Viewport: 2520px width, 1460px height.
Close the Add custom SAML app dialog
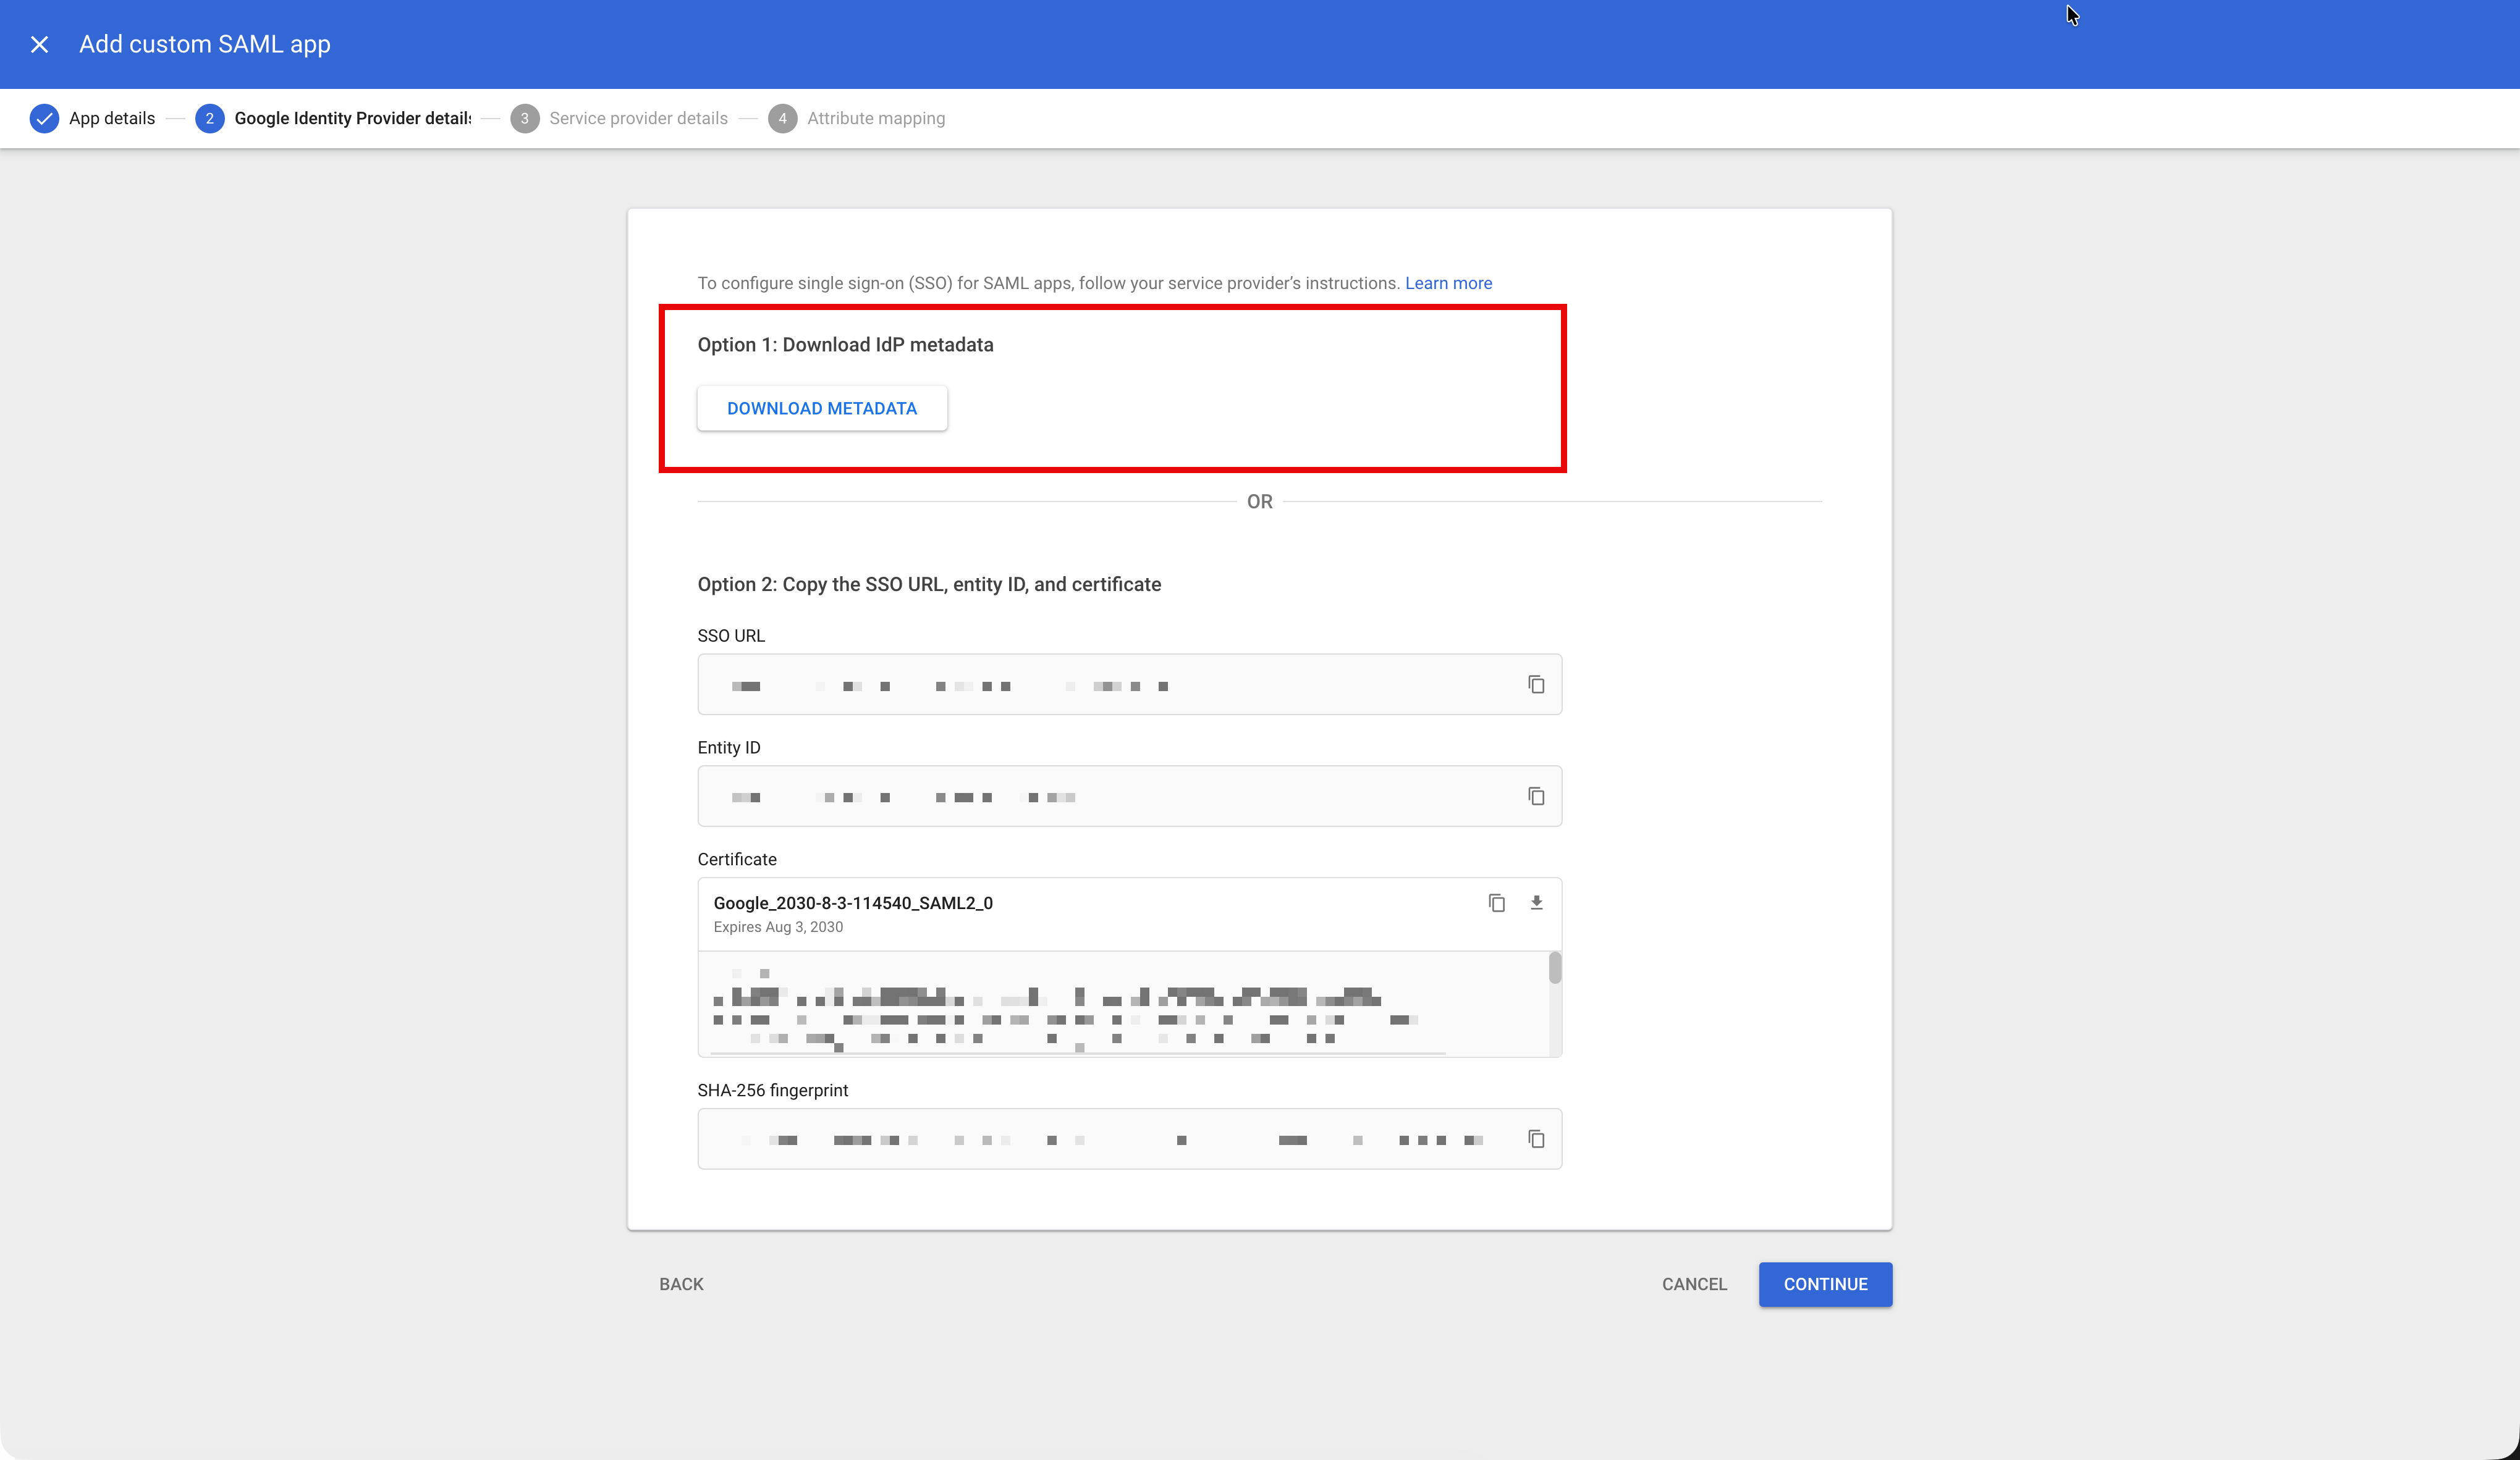(x=39, y=44)
